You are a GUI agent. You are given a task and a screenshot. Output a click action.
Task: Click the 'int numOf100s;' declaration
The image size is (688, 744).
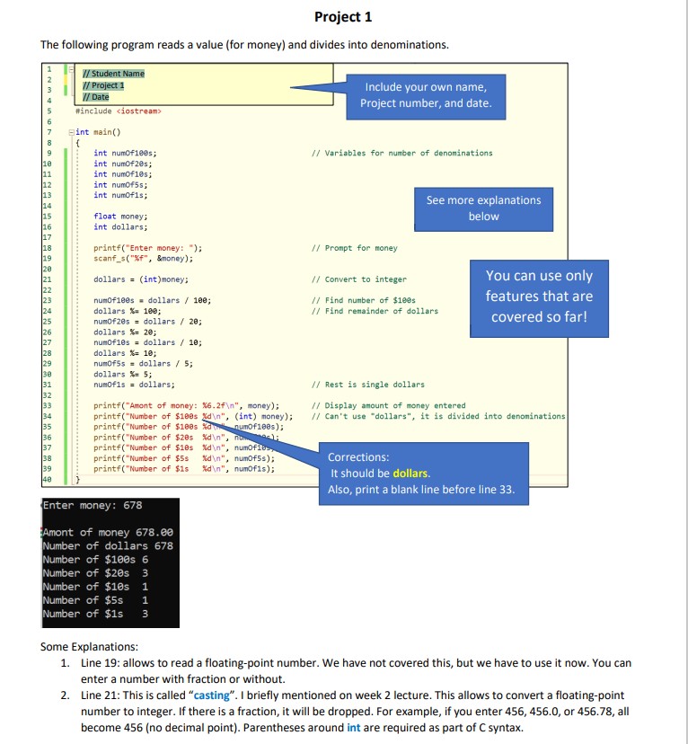click(x=125, y=153)
